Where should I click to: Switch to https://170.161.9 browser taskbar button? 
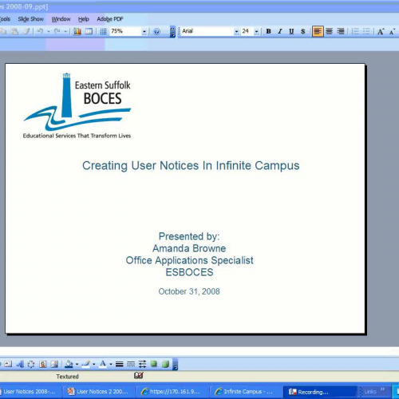(172, 392)
